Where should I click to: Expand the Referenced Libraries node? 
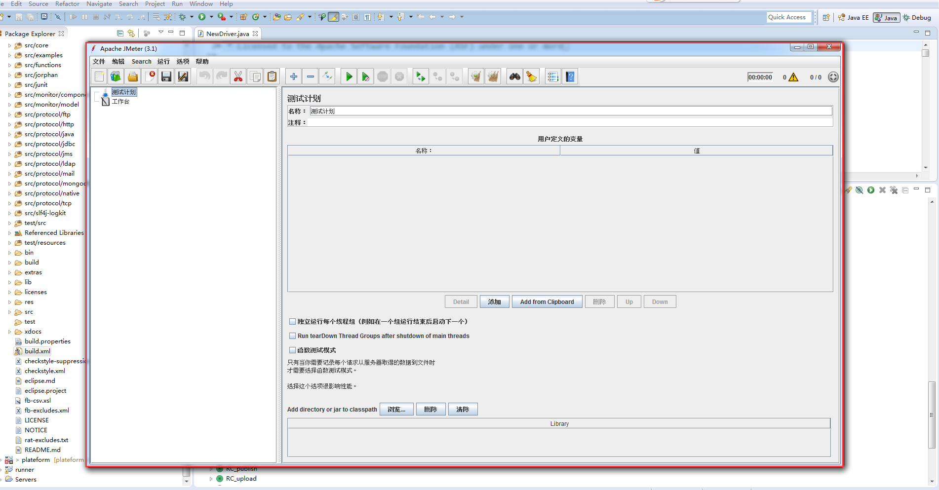(9, 233)
